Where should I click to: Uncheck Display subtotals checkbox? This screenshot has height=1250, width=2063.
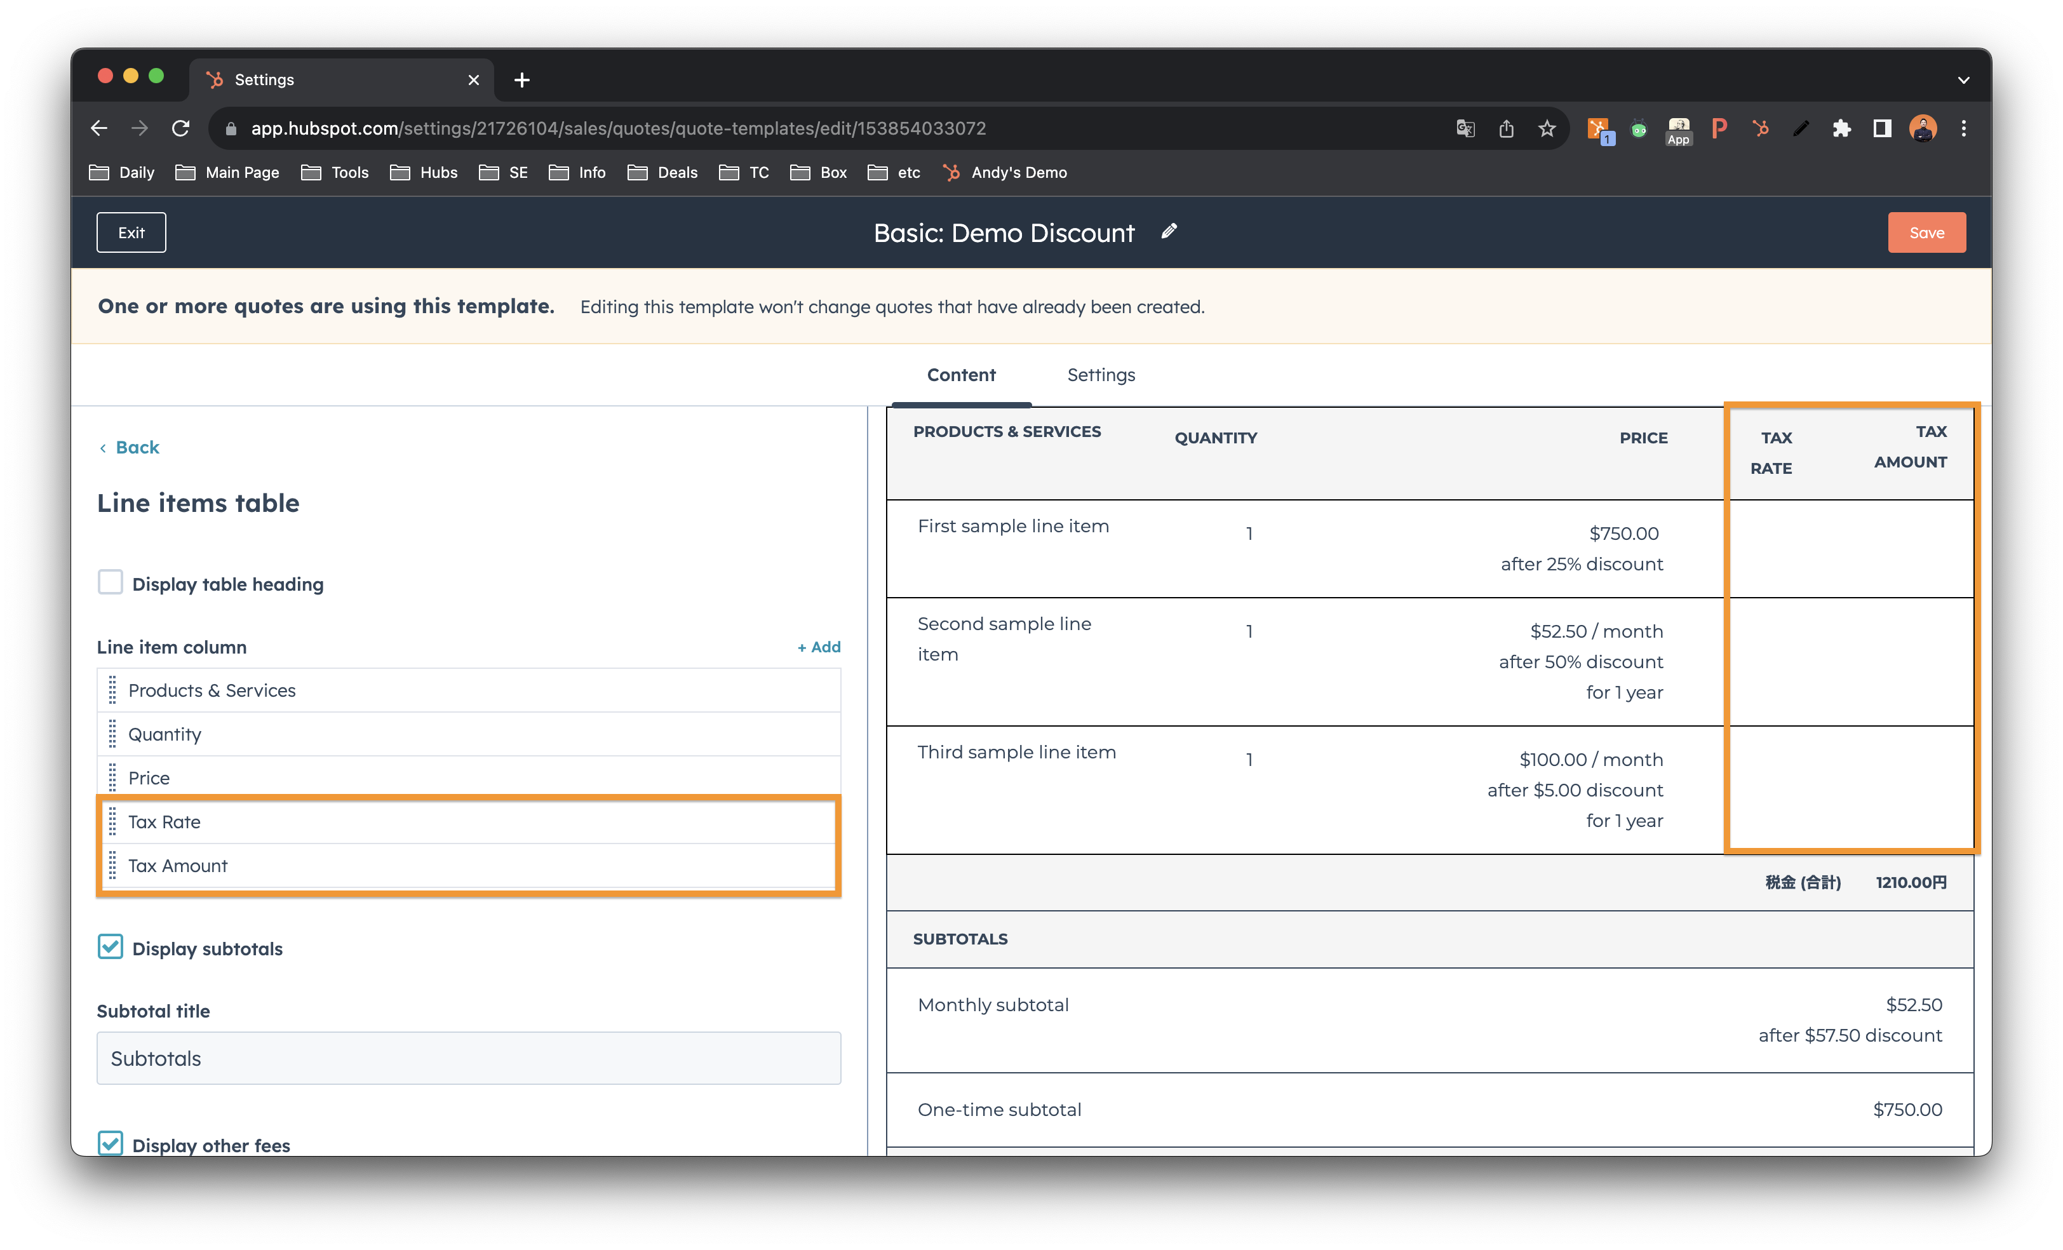pyautogui.click(x=111, y=947)
